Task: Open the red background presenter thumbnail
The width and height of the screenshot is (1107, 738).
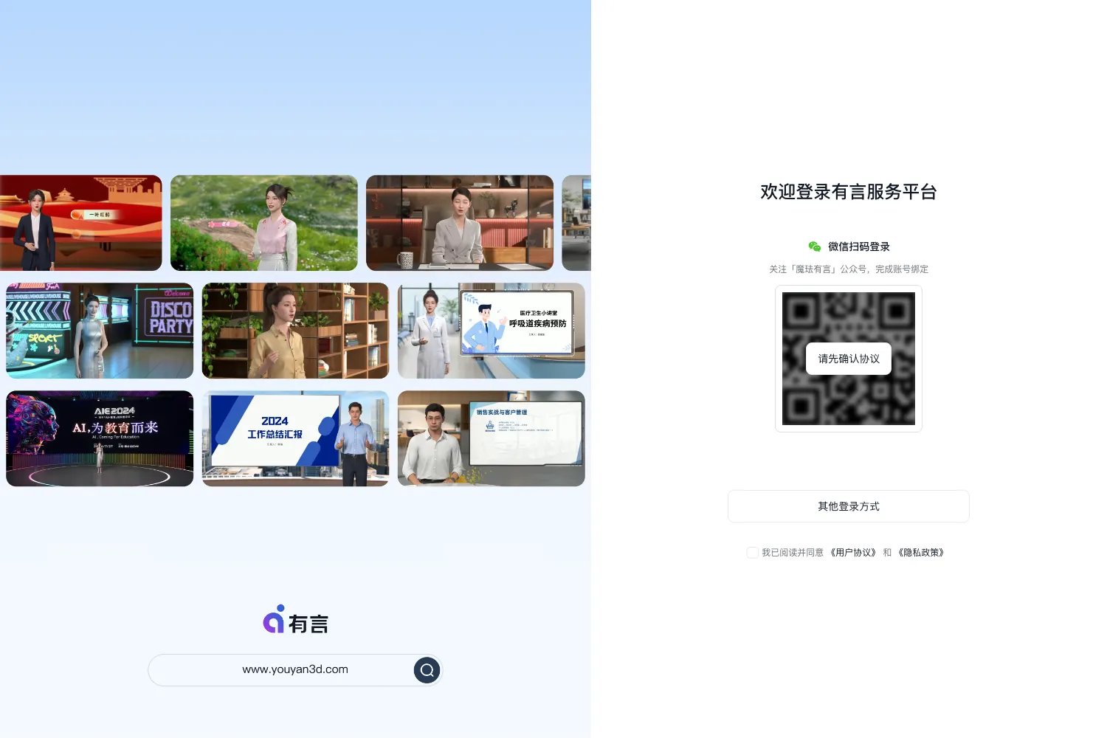Action: (81, 223)
